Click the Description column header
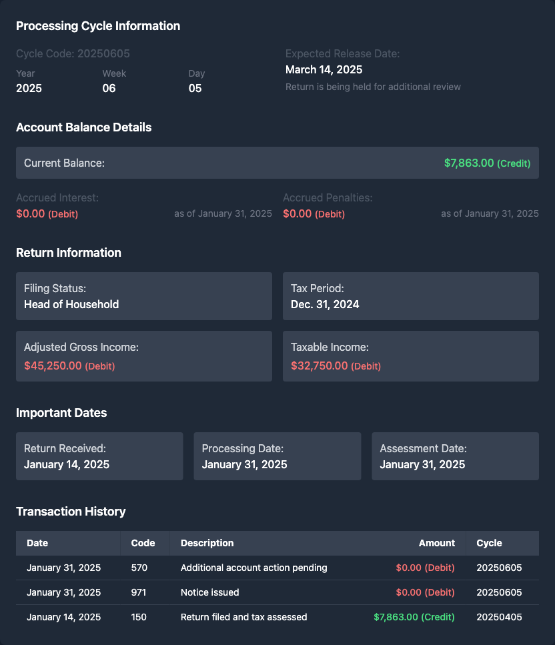Viewport: 555px width, 645px height. tap(207, 543)
